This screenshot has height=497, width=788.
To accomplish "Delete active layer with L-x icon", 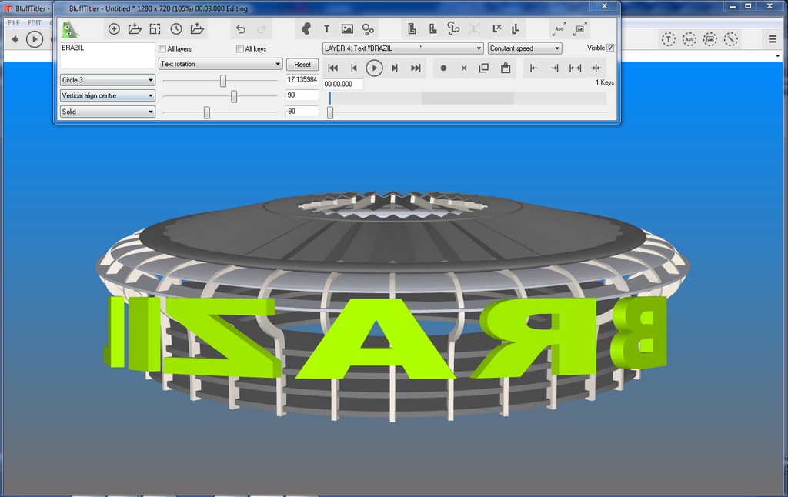I will pos(496,29).
